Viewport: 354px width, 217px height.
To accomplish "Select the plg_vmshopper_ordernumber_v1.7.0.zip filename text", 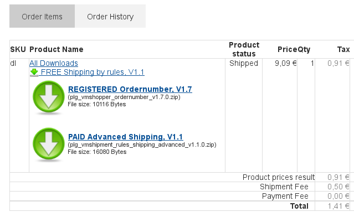I will [x=124, y=97].
